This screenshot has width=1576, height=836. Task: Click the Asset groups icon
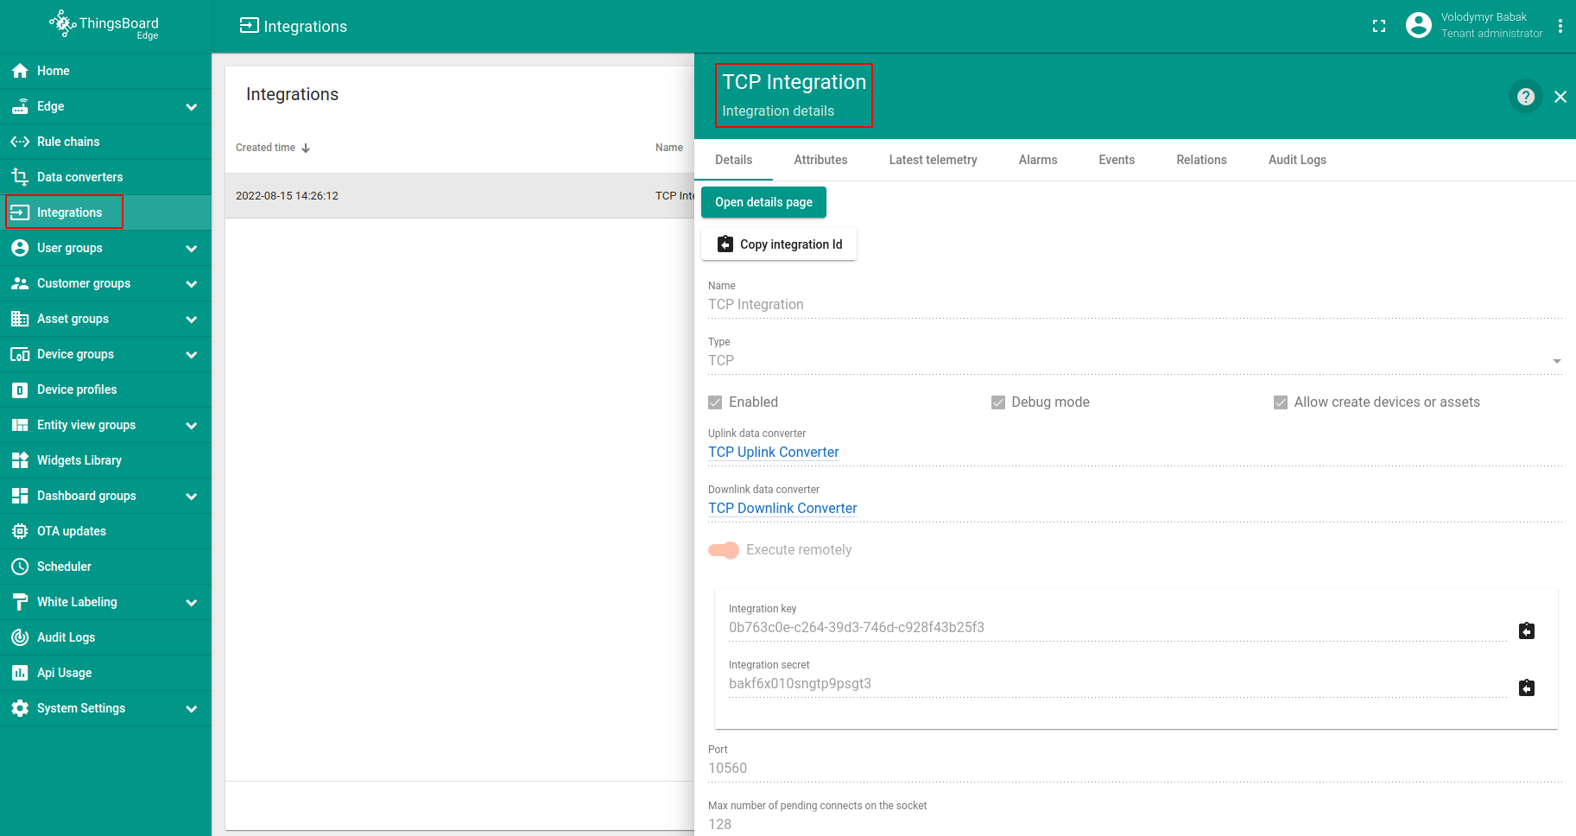[x=20, y=319]
